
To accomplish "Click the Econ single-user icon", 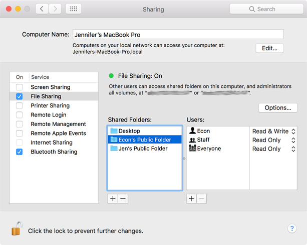I will 192,131.
